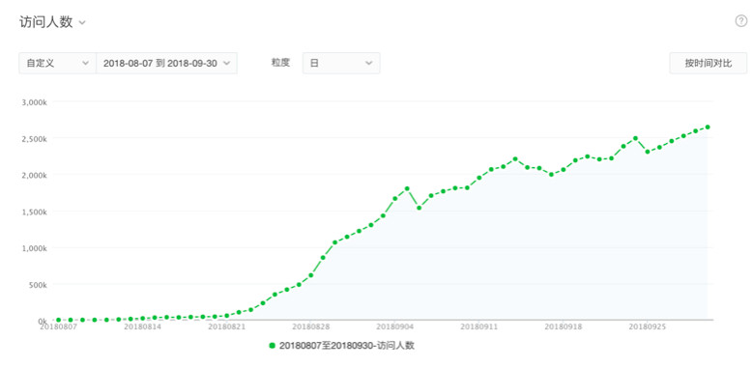Click the data point above 20180925 label

point(648,152)
